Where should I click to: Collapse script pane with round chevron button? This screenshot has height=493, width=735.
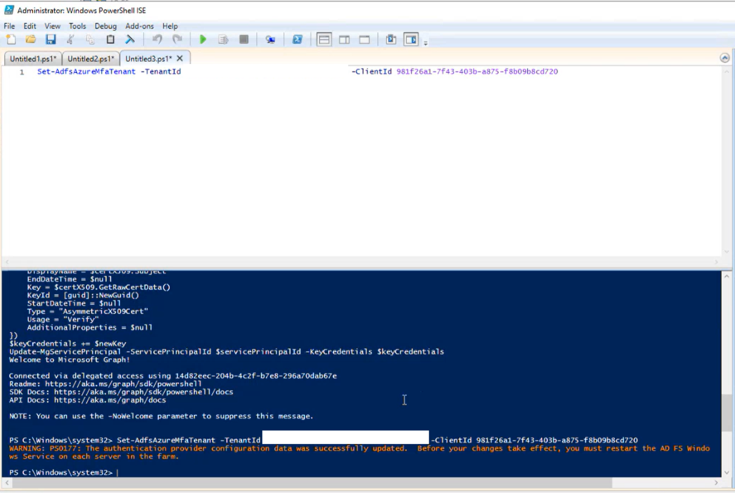pyautogui.click(x=725, y=58)
